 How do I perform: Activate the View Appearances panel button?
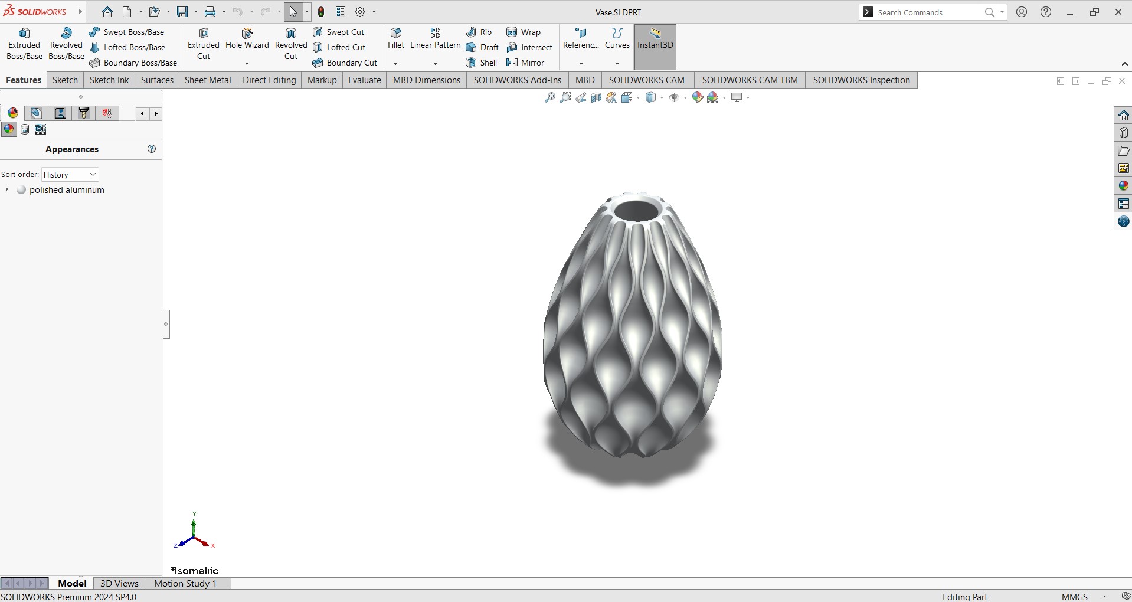pyautogui.click(x=9, y=129)
